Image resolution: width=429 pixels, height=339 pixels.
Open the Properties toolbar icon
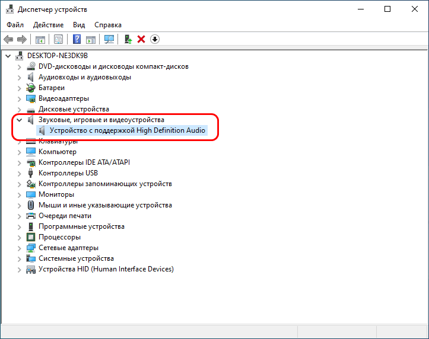(x=58, y=39)
